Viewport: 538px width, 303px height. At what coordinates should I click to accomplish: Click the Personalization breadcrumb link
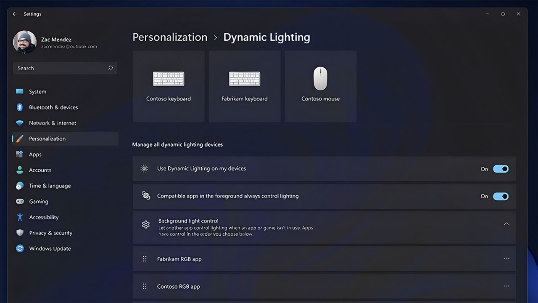170,37
